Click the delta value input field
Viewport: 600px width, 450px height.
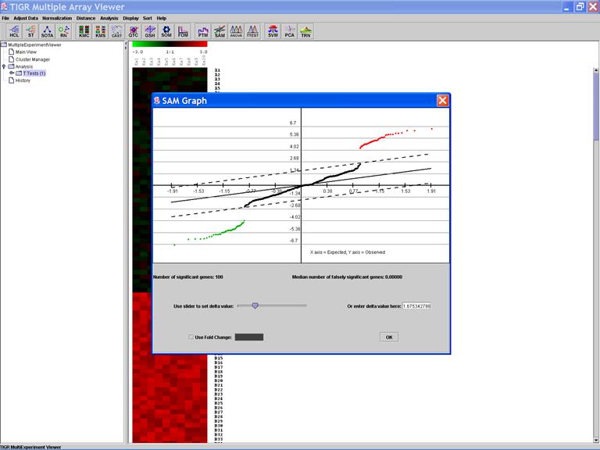click(x=416, y=306)
